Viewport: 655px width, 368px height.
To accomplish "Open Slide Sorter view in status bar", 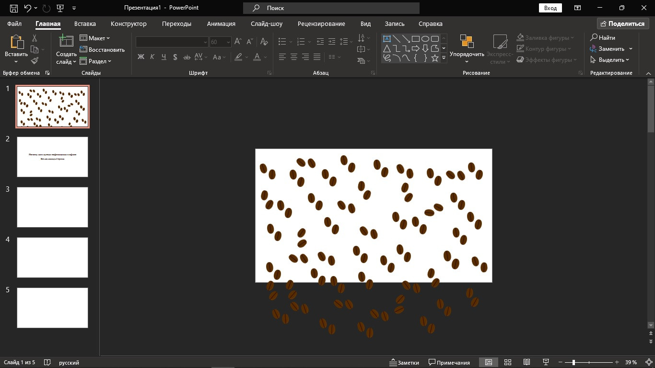I will [508, 362].
